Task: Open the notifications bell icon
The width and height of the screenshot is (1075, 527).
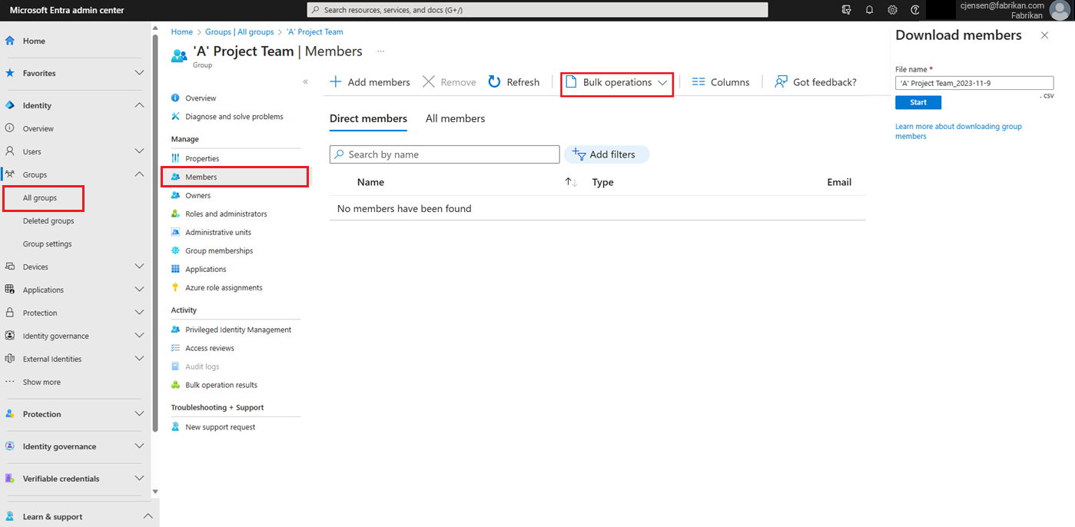Action: (x=869, y=10)
